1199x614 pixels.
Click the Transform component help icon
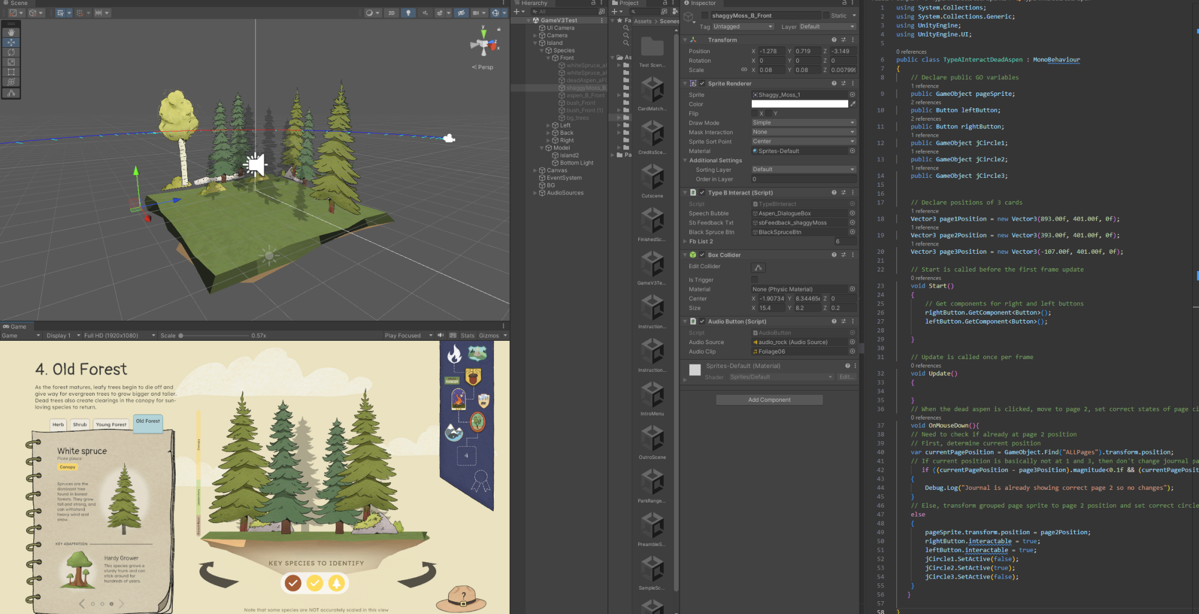(x=834, y=40)
